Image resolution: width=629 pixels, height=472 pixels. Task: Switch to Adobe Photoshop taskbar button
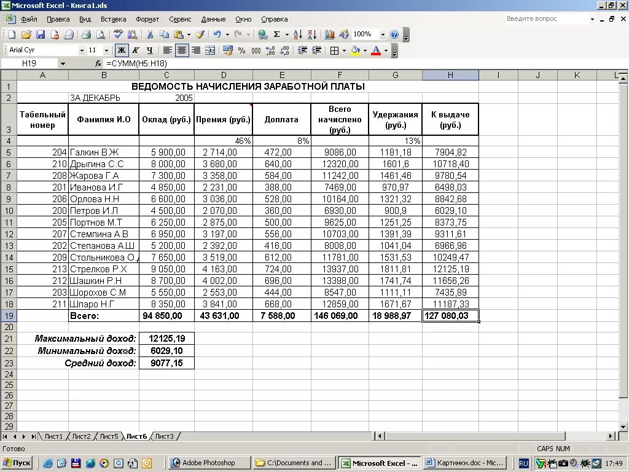pyautogui.click(x=209, y=463)
